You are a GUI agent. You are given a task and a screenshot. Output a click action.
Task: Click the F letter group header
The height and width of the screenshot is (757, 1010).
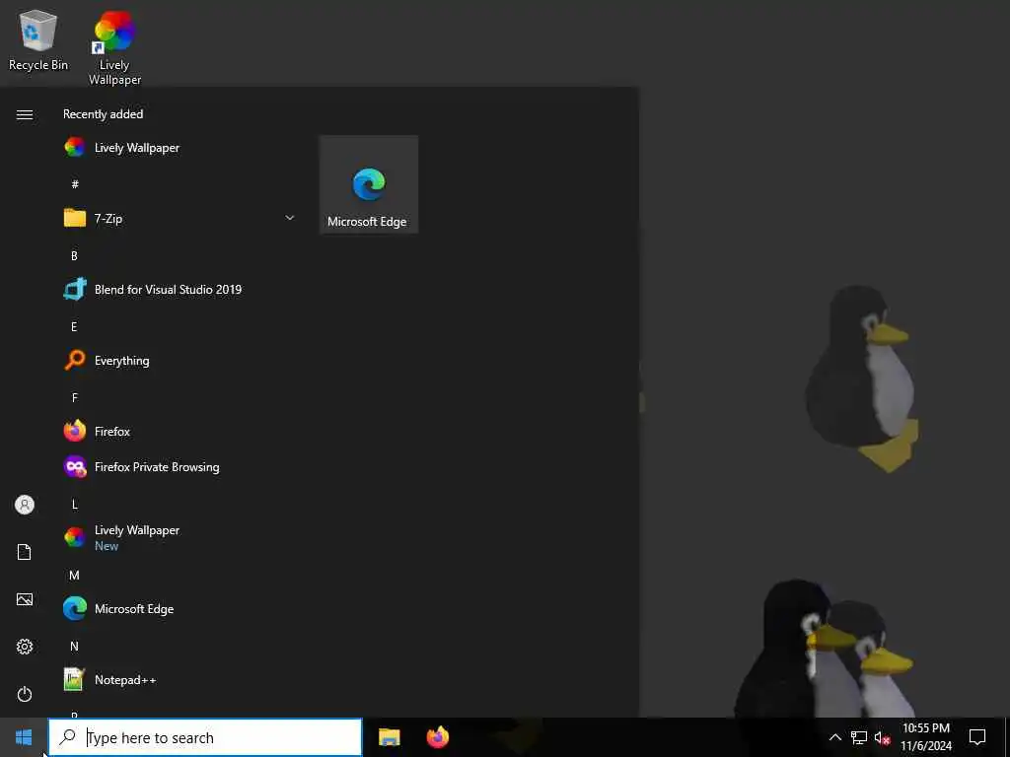pos(75,398)
